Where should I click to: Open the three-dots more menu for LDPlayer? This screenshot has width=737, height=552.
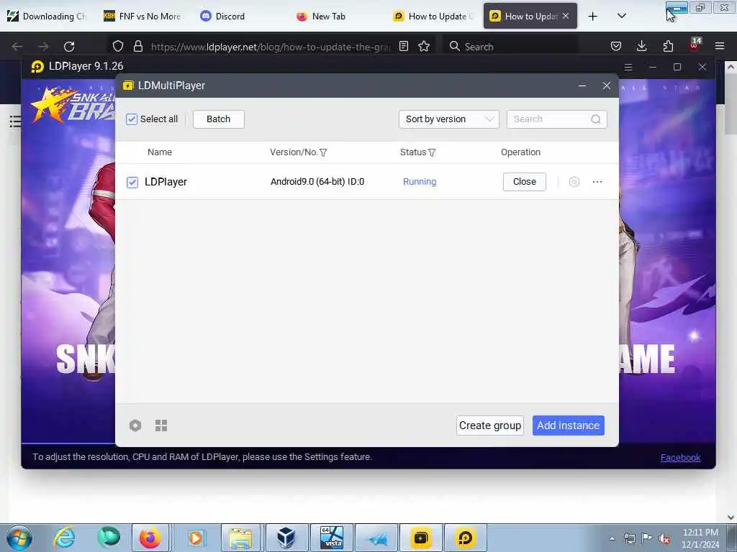(x=597, y=182)
